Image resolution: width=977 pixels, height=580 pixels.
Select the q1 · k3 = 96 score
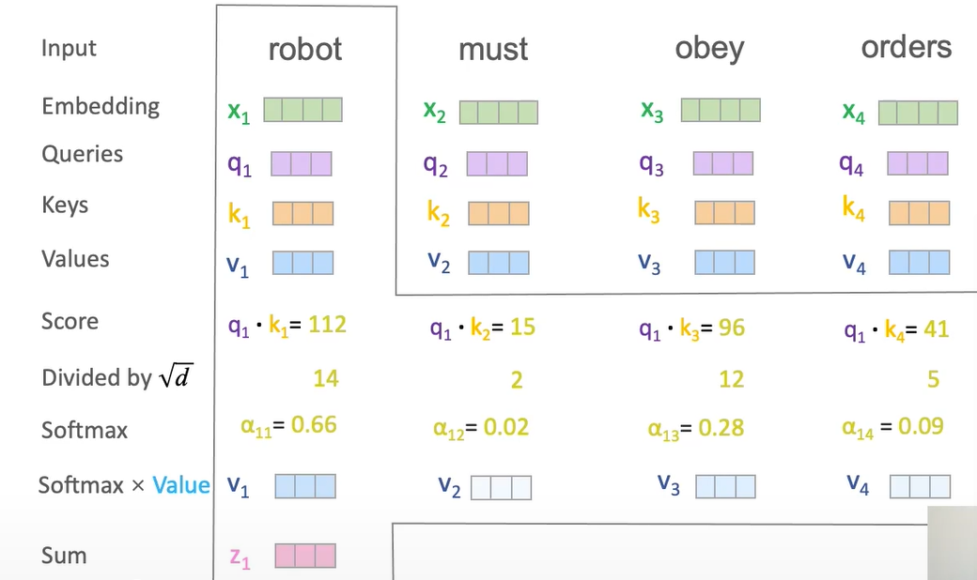click(x=690, y=328)
